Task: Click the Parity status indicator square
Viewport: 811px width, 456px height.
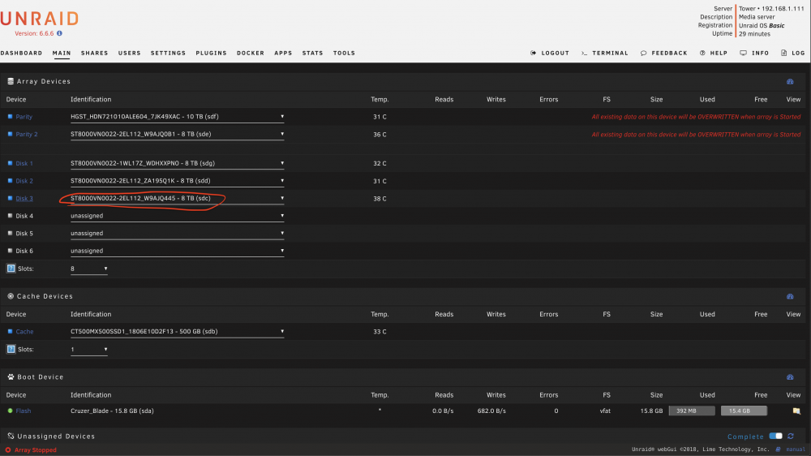Action: (x=10, y=117)
